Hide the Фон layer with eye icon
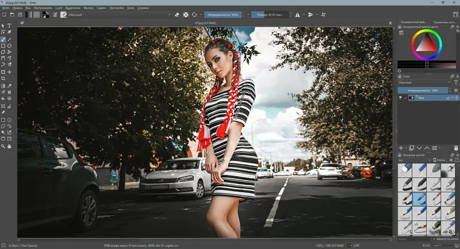 point(401,98)
